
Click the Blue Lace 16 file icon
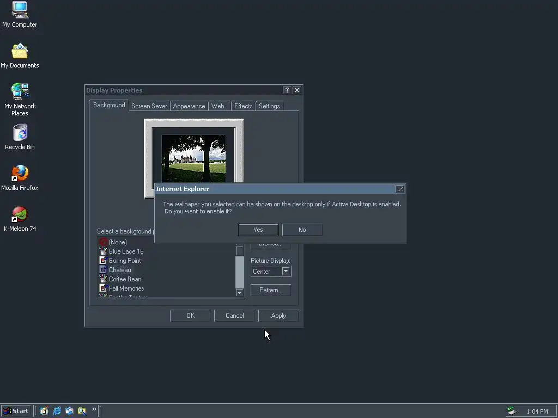pos(103,251)
